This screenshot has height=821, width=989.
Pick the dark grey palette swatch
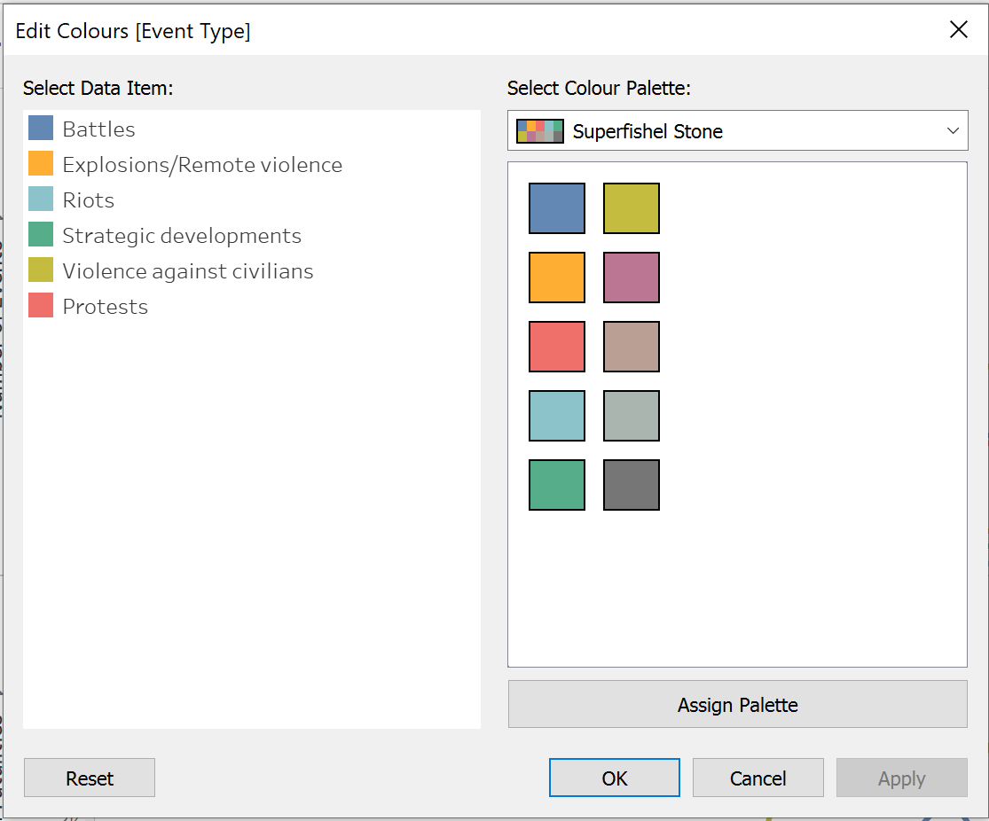tap(632, 485)
